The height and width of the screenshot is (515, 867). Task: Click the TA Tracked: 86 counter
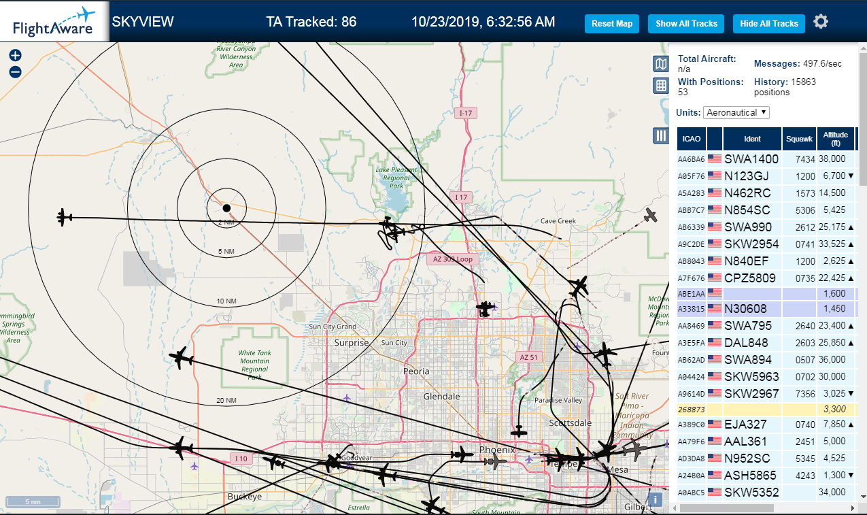click(311, 22)
